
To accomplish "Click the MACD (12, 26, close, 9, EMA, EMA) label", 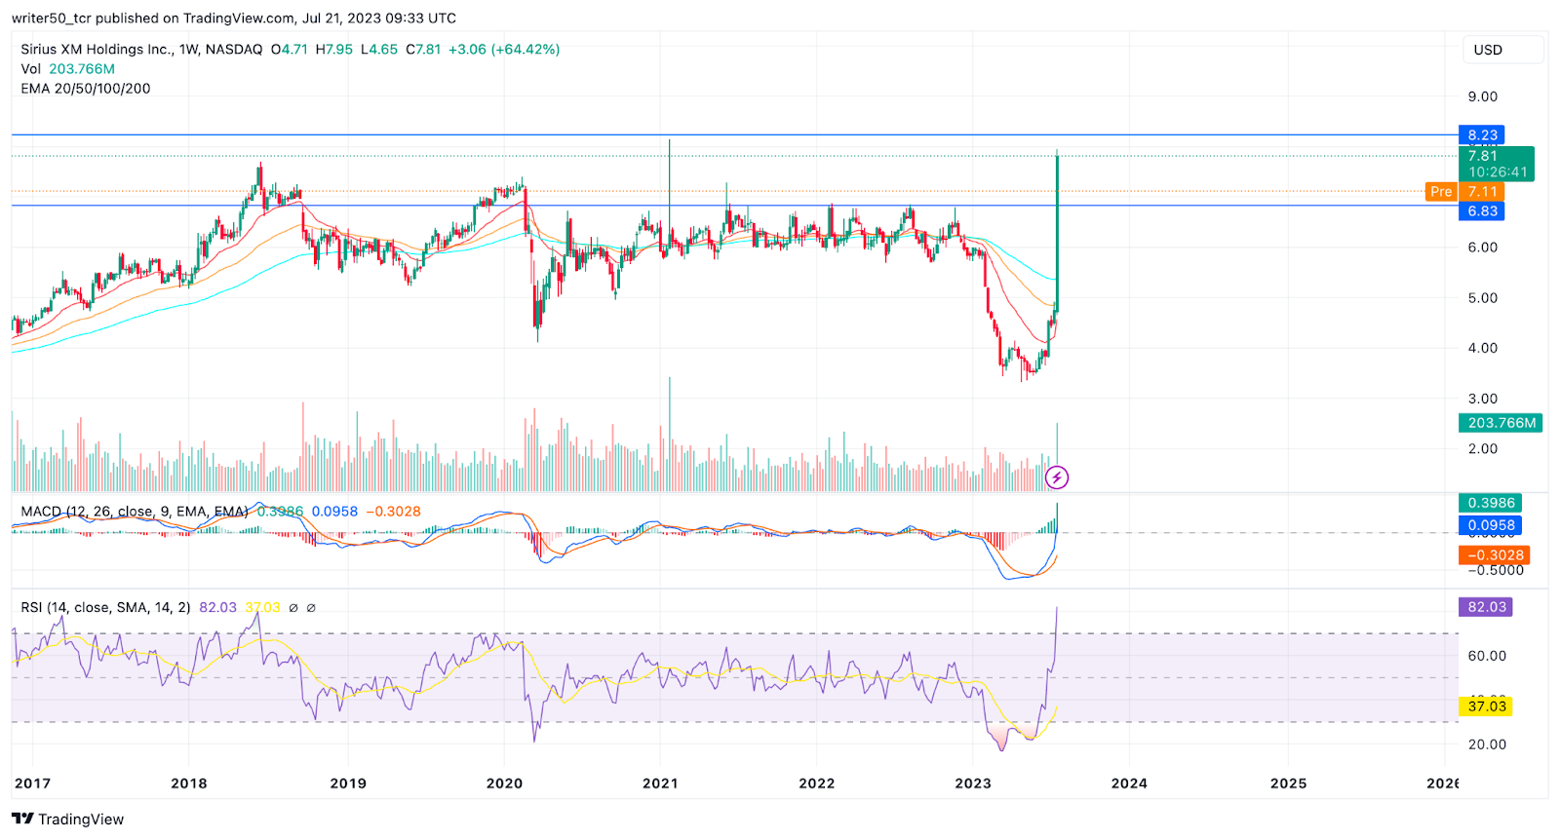I will (135, 512).
